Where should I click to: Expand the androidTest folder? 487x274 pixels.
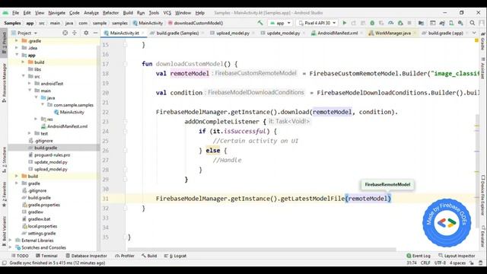pyautogui.click(x=30, y=83)
